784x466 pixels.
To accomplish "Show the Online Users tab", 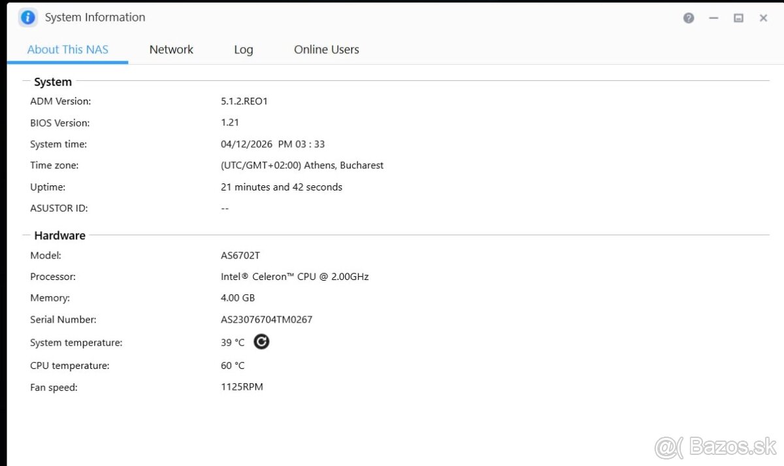I will tap(326, 50).
